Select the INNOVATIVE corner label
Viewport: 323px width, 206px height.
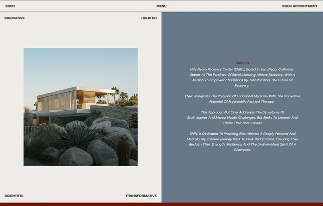(15, 18)
